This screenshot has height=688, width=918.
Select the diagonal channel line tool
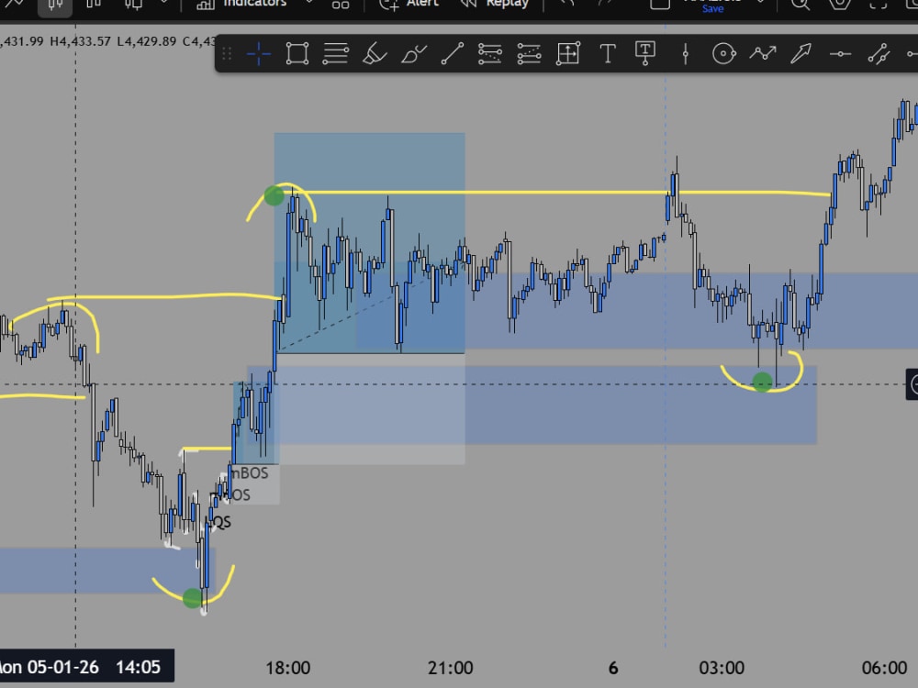(x=879, y=54)
